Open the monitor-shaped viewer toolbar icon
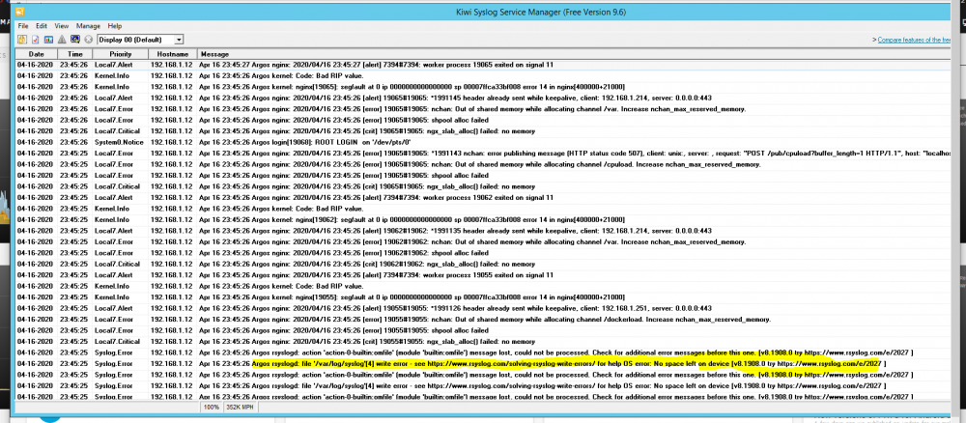Viewport: 966px width, 423px height. [x=74, y=40]
